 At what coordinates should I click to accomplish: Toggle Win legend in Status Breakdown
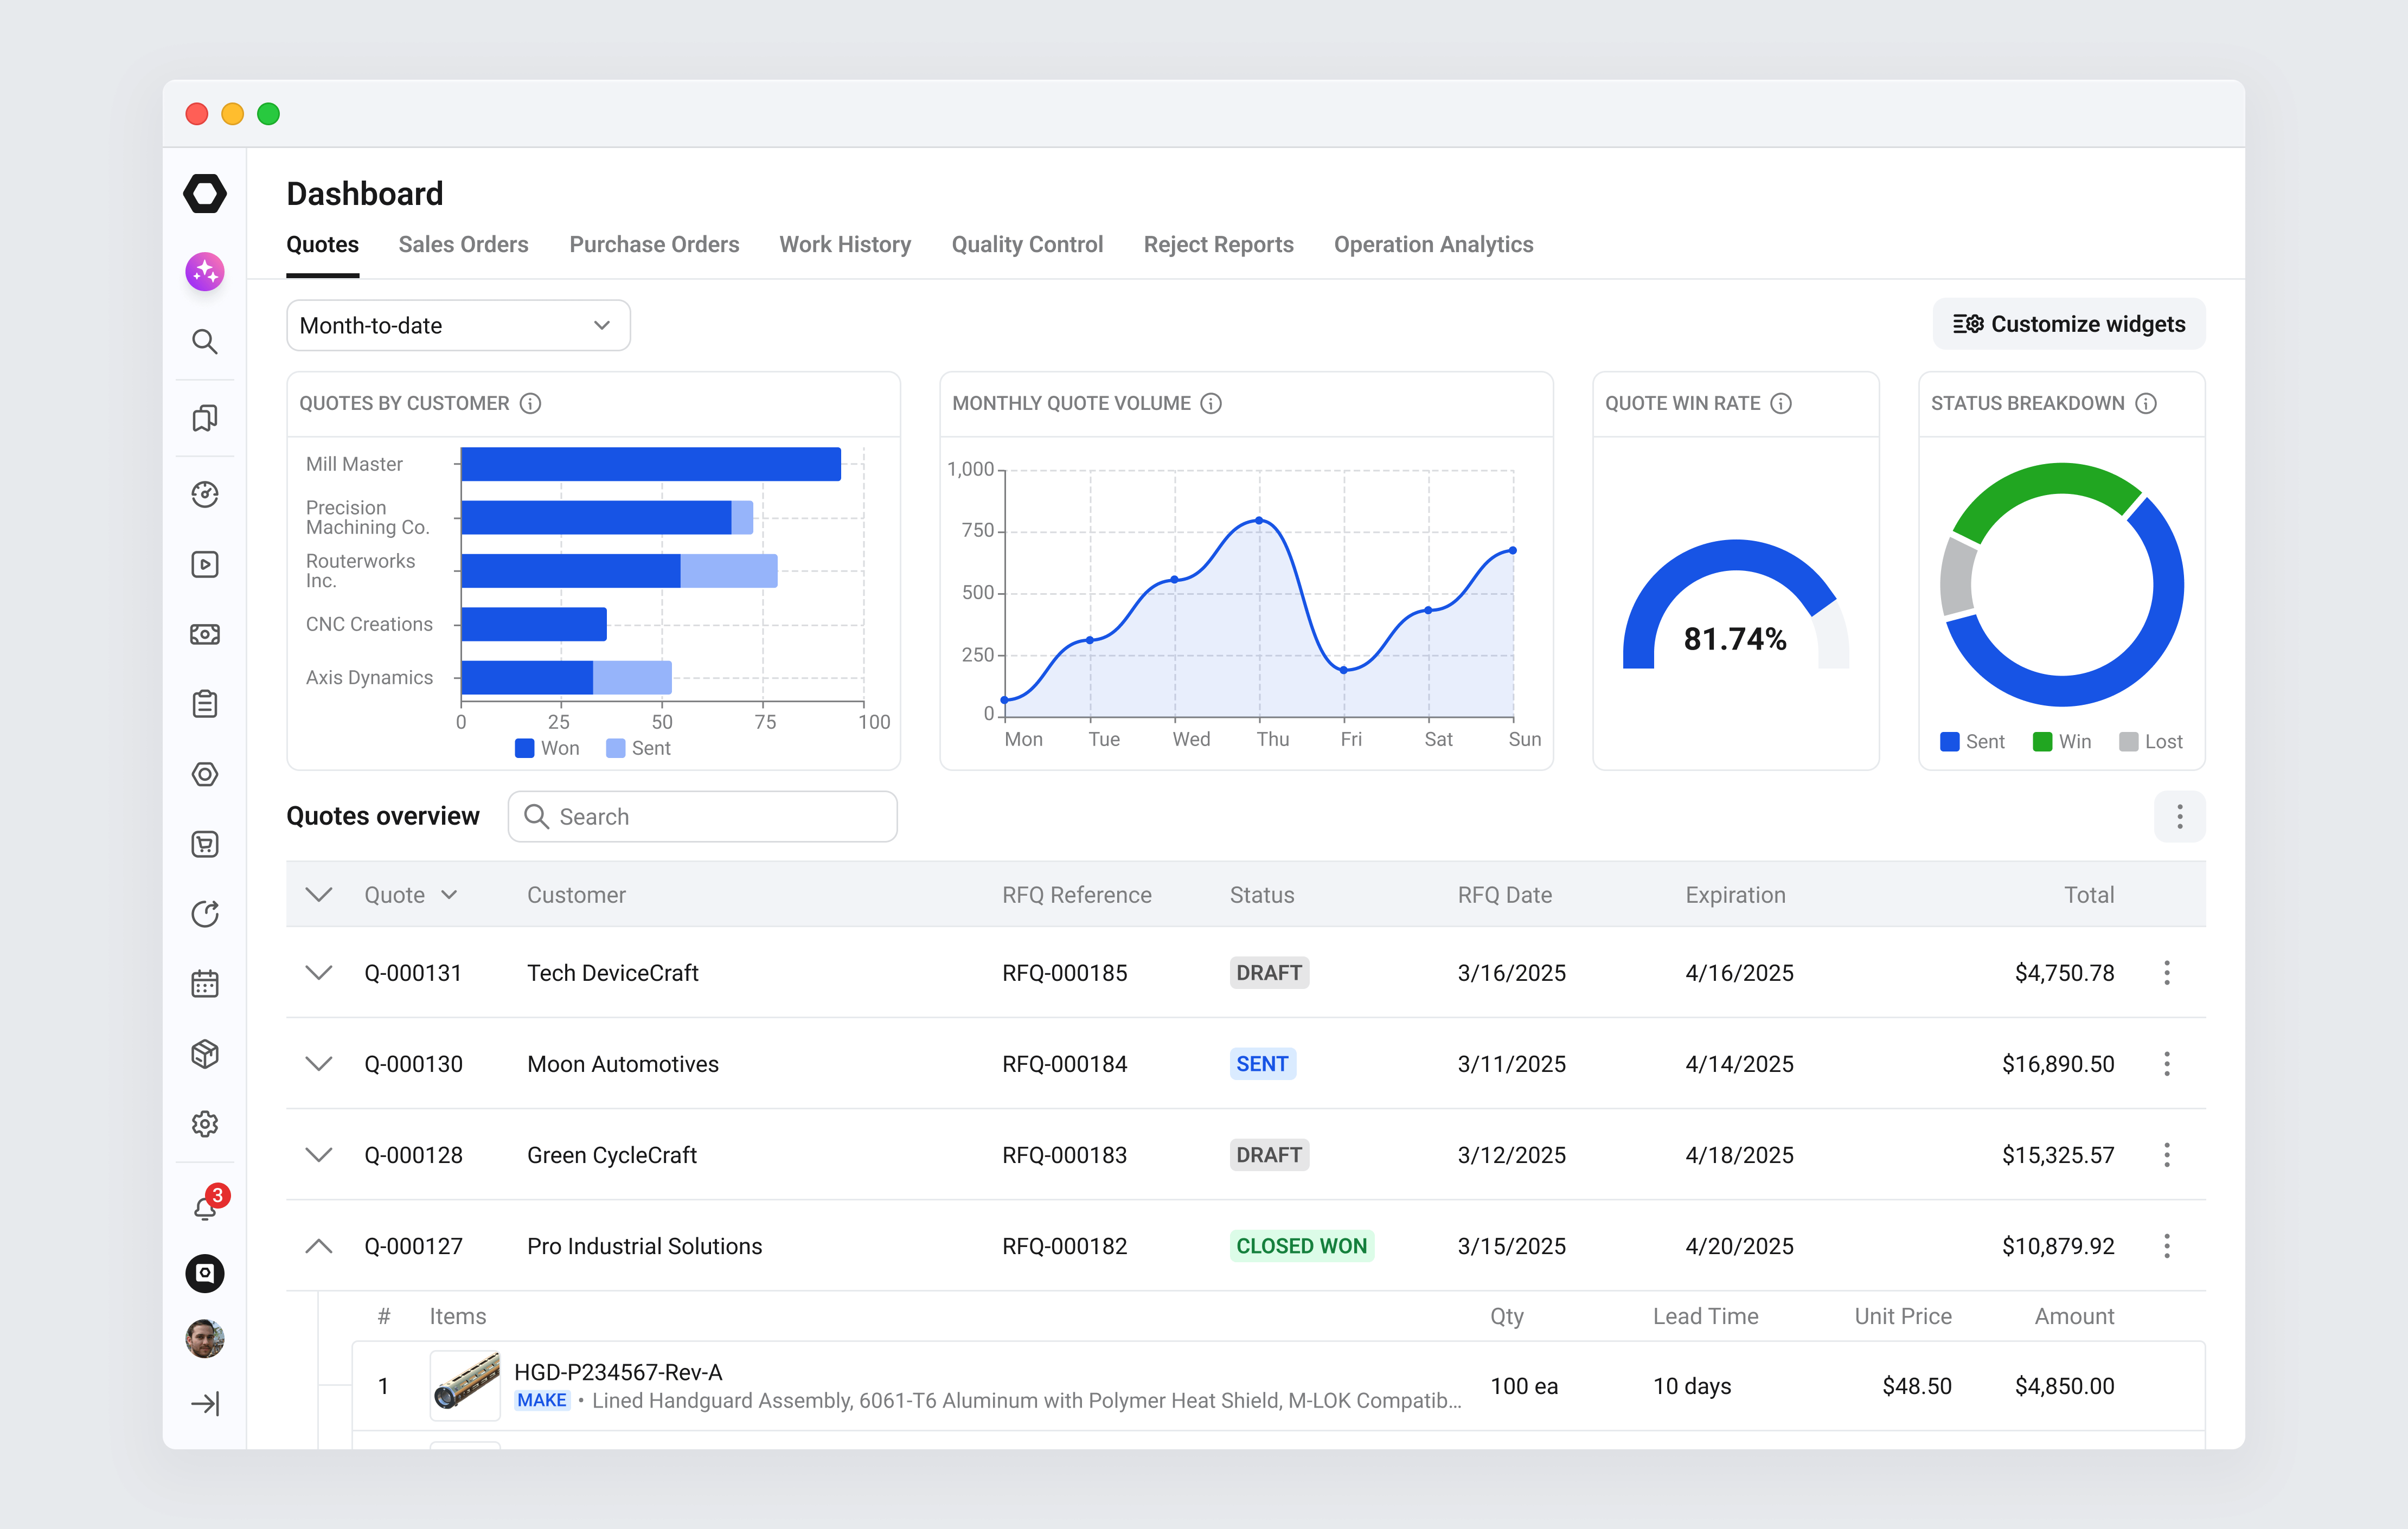[x=2062, y=742]
